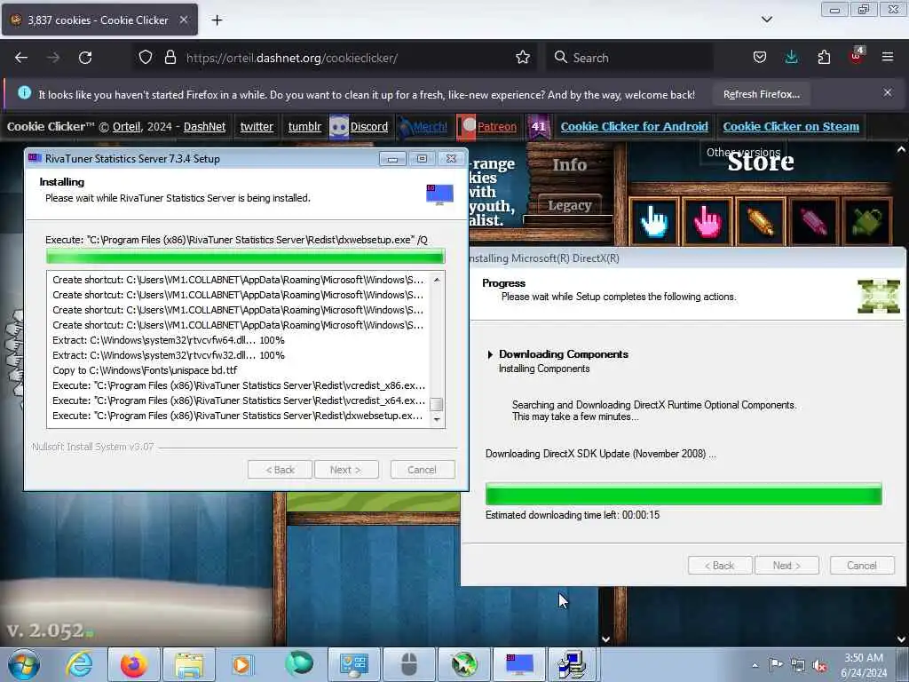Select 'Copy to C:\Windows\Fonts\unispace bd.ttf' line
Viewport: 909px width, 682px height.
click(145, 370)
